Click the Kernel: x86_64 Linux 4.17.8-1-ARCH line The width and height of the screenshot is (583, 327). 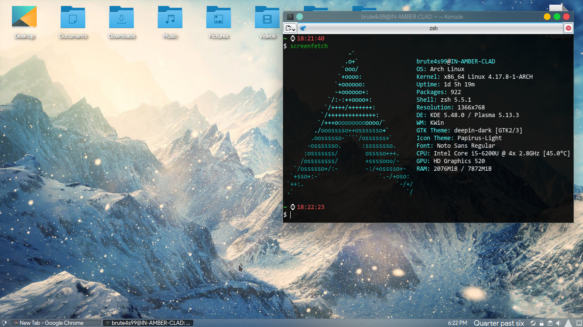[475, 77]
